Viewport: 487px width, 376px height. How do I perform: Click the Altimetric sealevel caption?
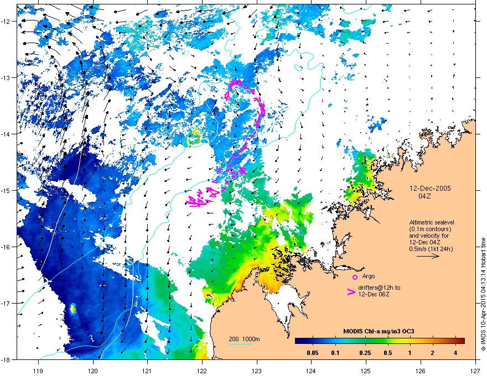432,222
